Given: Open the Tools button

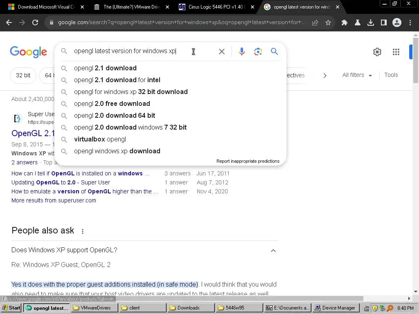Looking at the screenshot, I should 391,75.
